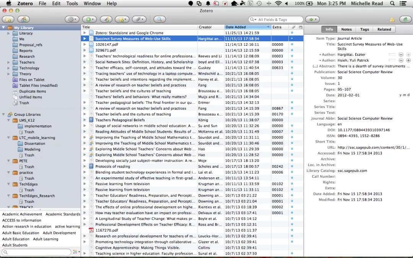Add author using plus beside Hsieh, Yuli Patrick

(408, 60)
